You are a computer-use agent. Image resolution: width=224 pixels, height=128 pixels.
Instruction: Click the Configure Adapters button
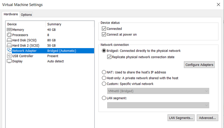coord(199,65)
